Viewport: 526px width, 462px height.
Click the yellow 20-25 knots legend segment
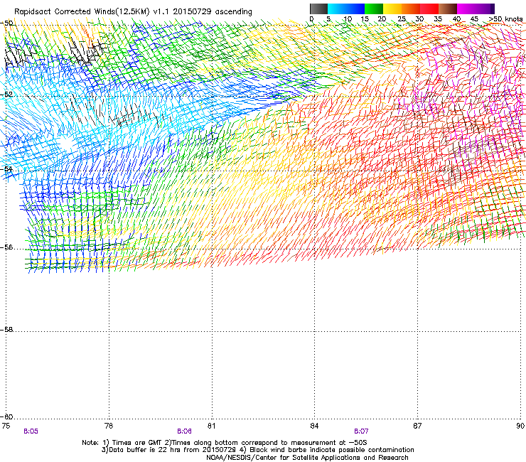click(x=392, y=9)
